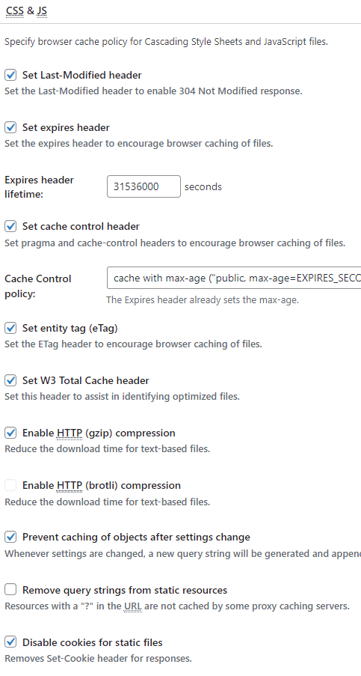Uncheck Set Last-Modified header checkbox
The height and width of the screenshot is (676, 361).
tap(10, 76)
